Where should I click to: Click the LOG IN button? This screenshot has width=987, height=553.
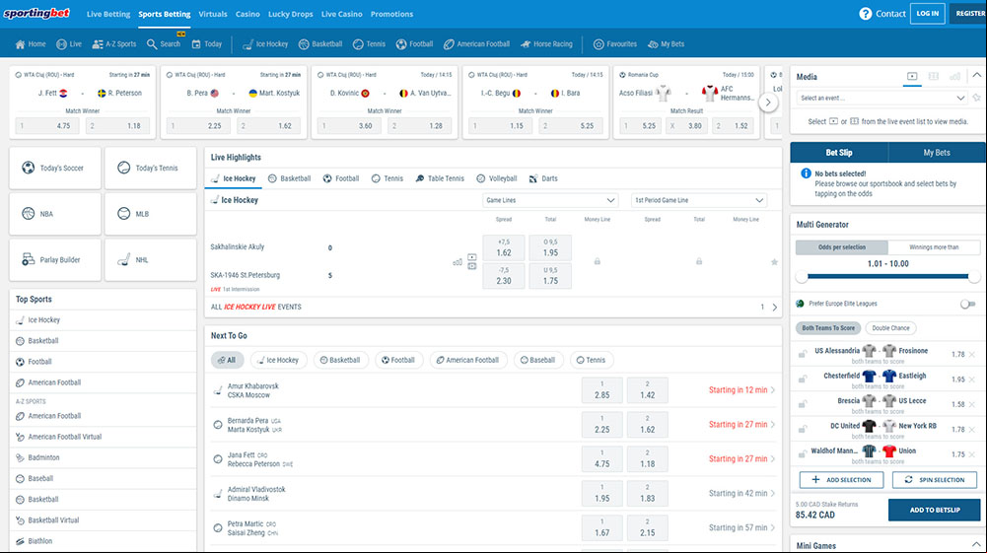tap(927, 13)
